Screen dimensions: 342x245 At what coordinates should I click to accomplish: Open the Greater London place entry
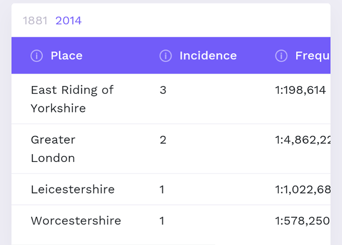point(53,149)
